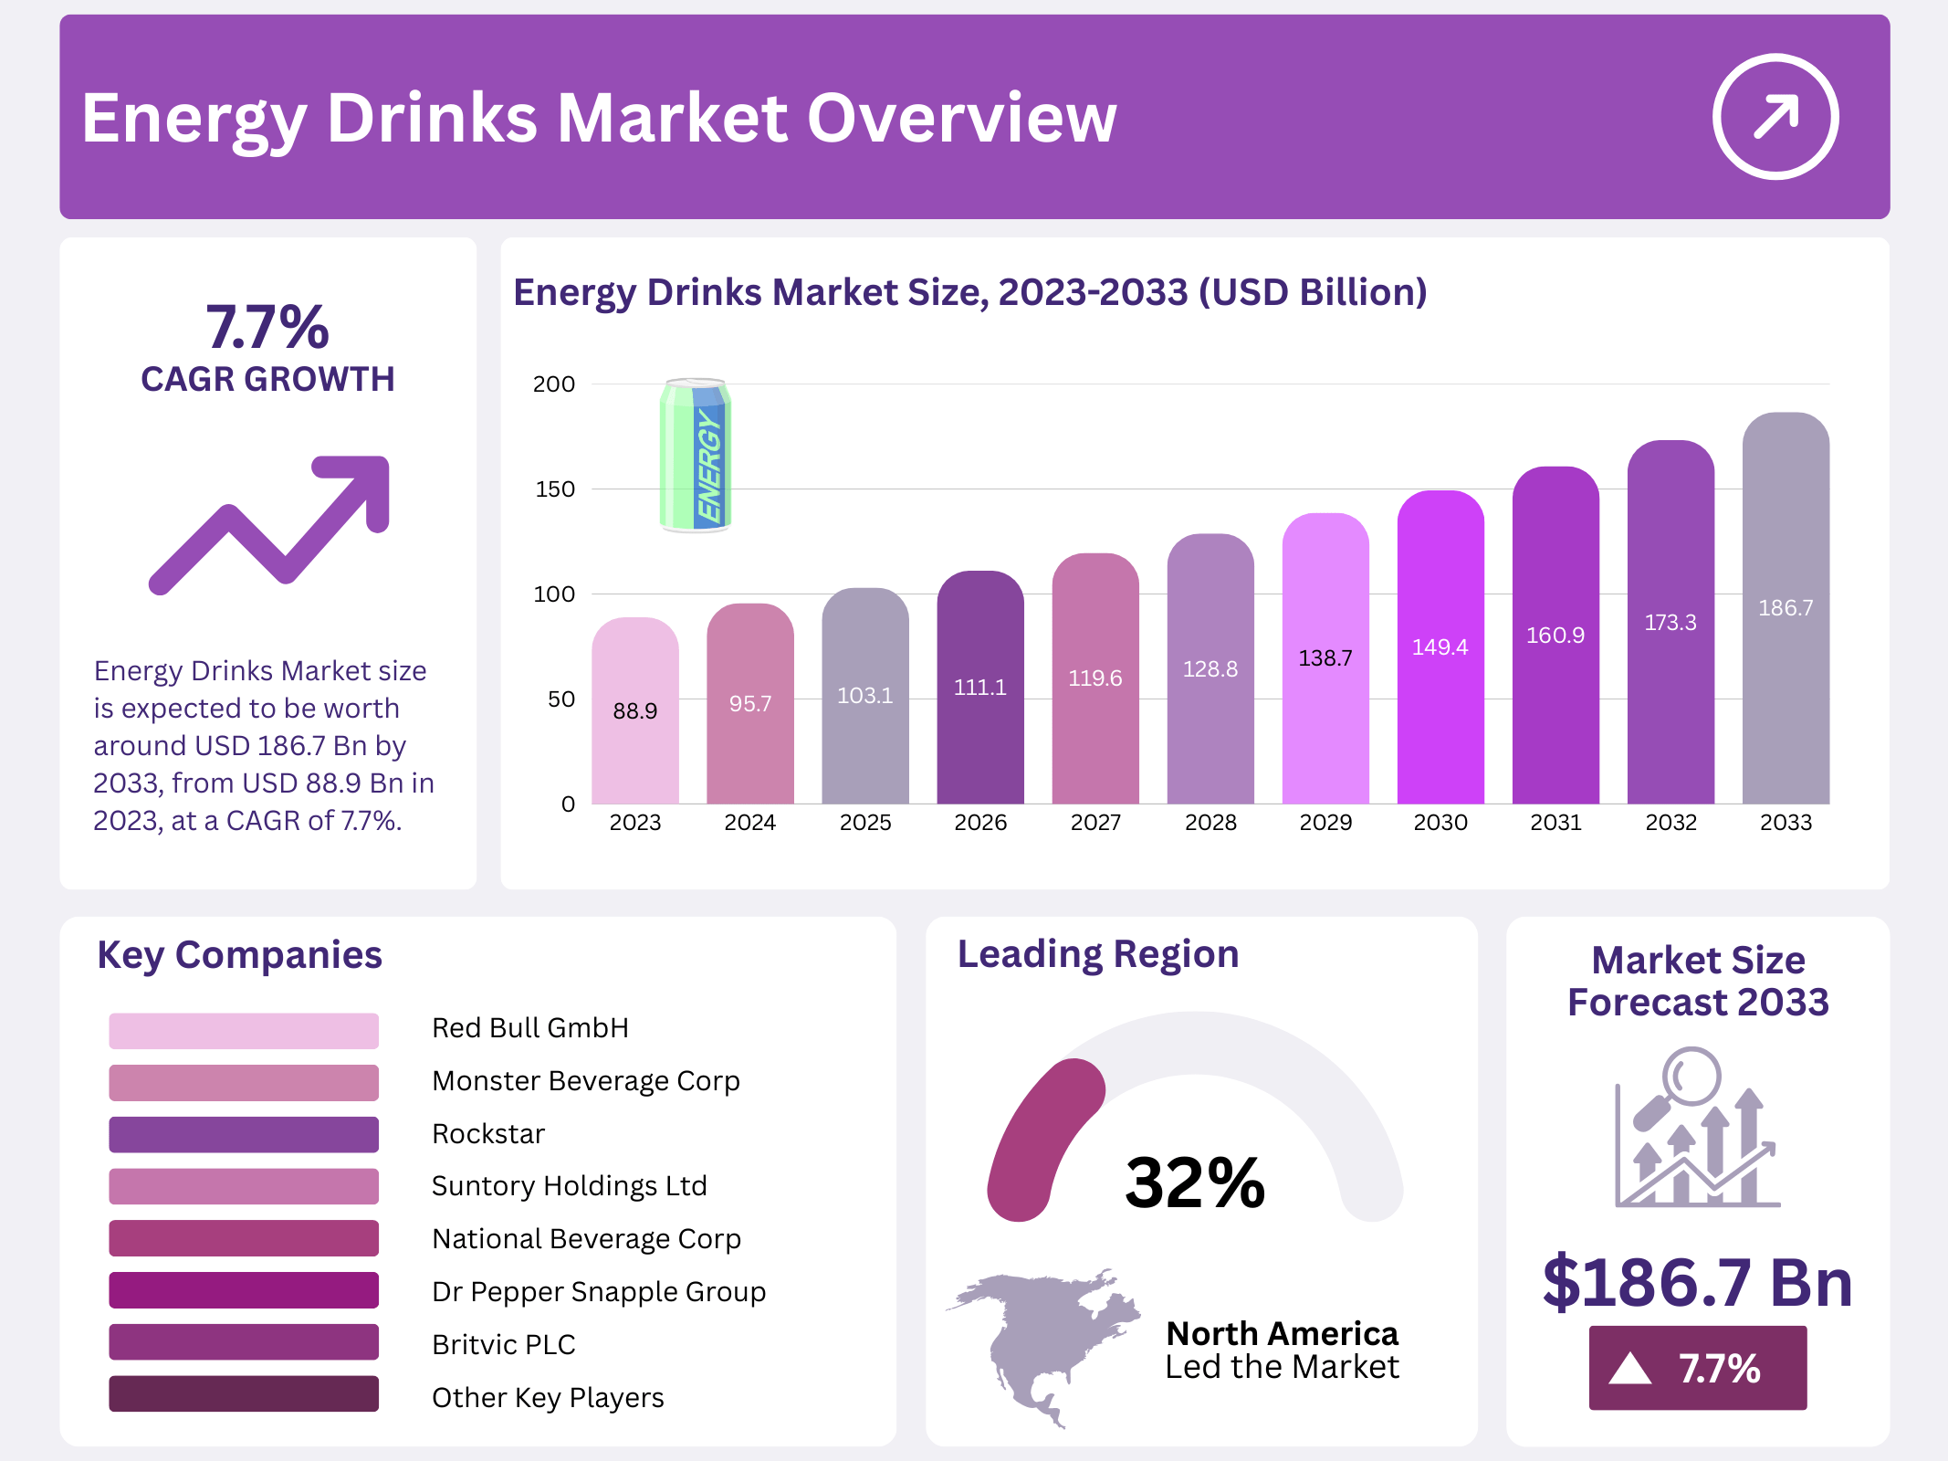Click the Red Bull GmbH color swatch
Screen dimensions: 1948x1461
[244, 1030]
